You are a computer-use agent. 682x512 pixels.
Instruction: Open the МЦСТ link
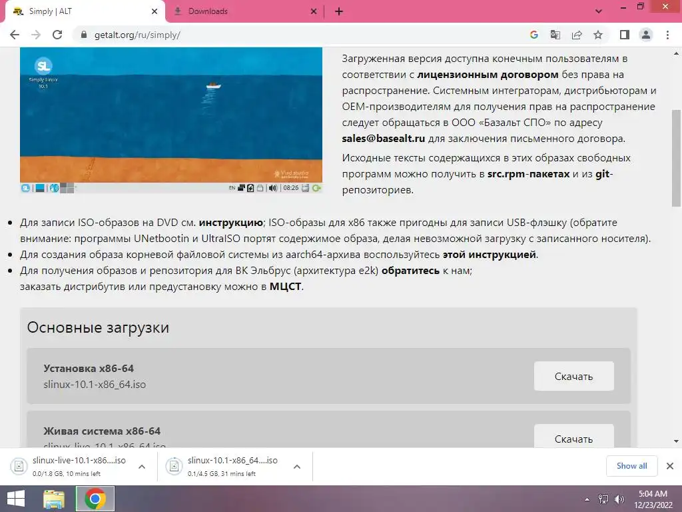point(285,287)
